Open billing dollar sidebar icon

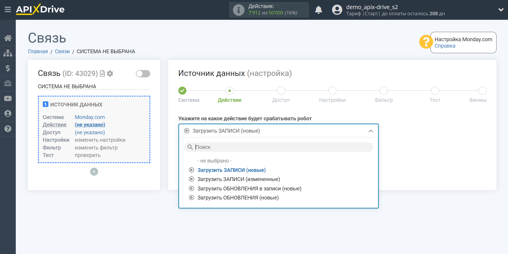click(8, 68)
